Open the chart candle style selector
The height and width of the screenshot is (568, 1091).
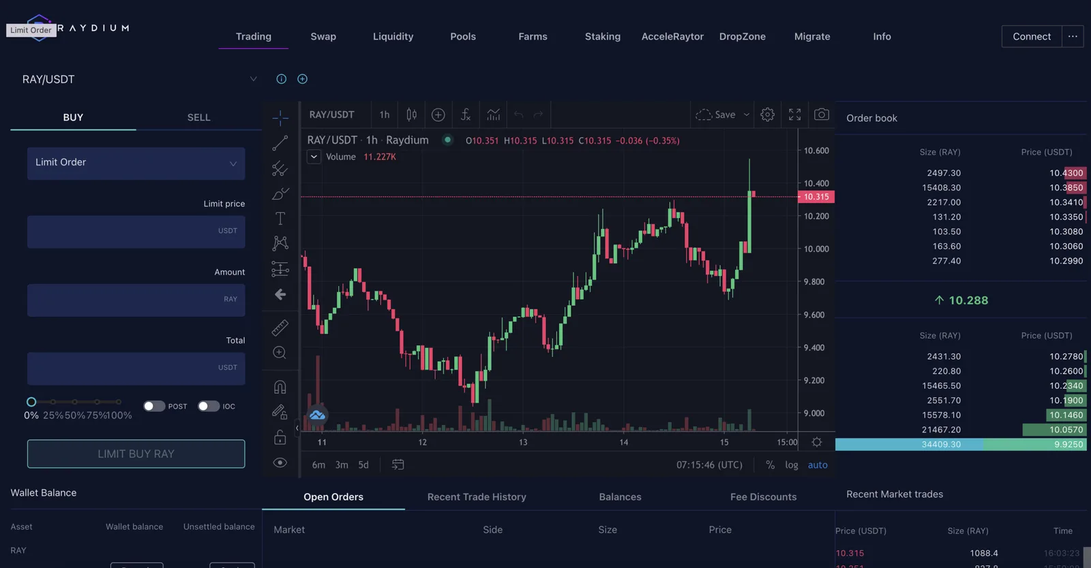(x=411, y=114)
